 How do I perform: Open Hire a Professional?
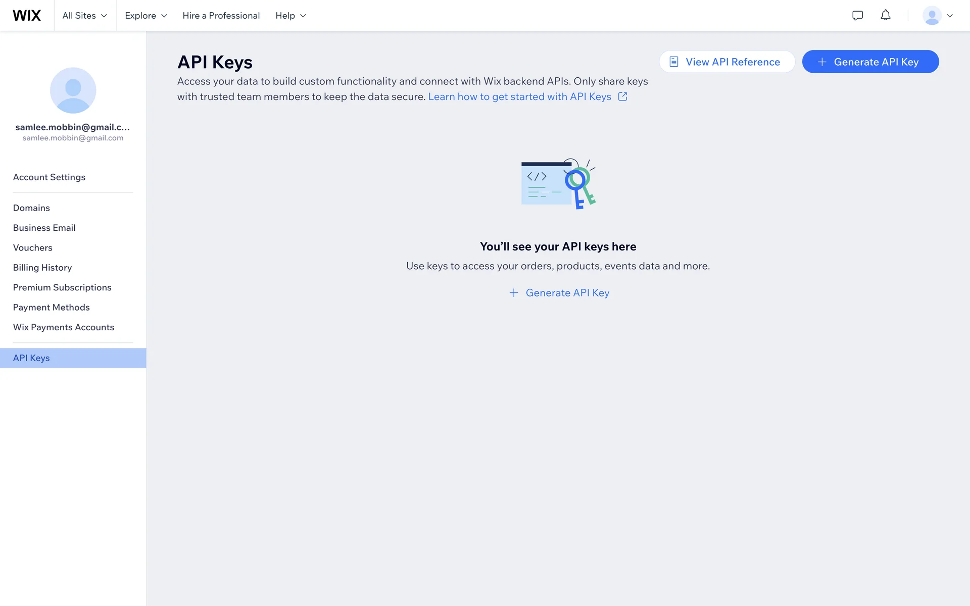point(221,16)
